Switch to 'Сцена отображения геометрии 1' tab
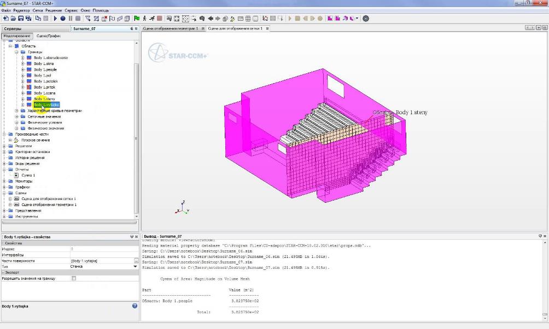The image size is (549, 329). point(170,28)
